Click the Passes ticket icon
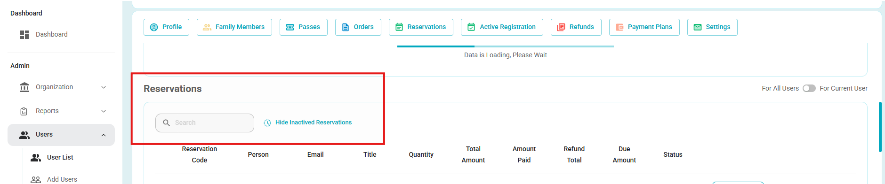The height and width of the screenshot is (184, 885). 290,27
